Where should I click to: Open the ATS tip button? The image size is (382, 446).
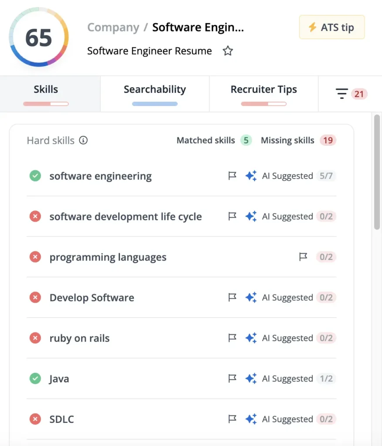[x=331, y=27]
